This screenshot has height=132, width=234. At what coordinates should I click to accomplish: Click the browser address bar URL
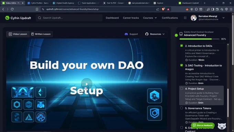72,9
